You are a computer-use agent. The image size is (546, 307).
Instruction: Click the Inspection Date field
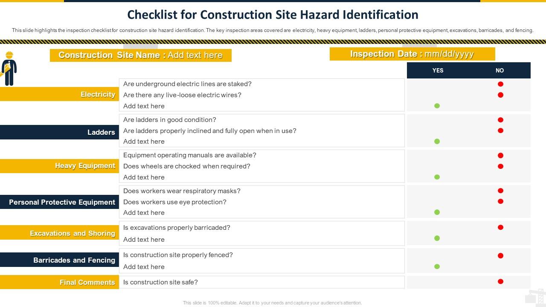coord(412,54)
